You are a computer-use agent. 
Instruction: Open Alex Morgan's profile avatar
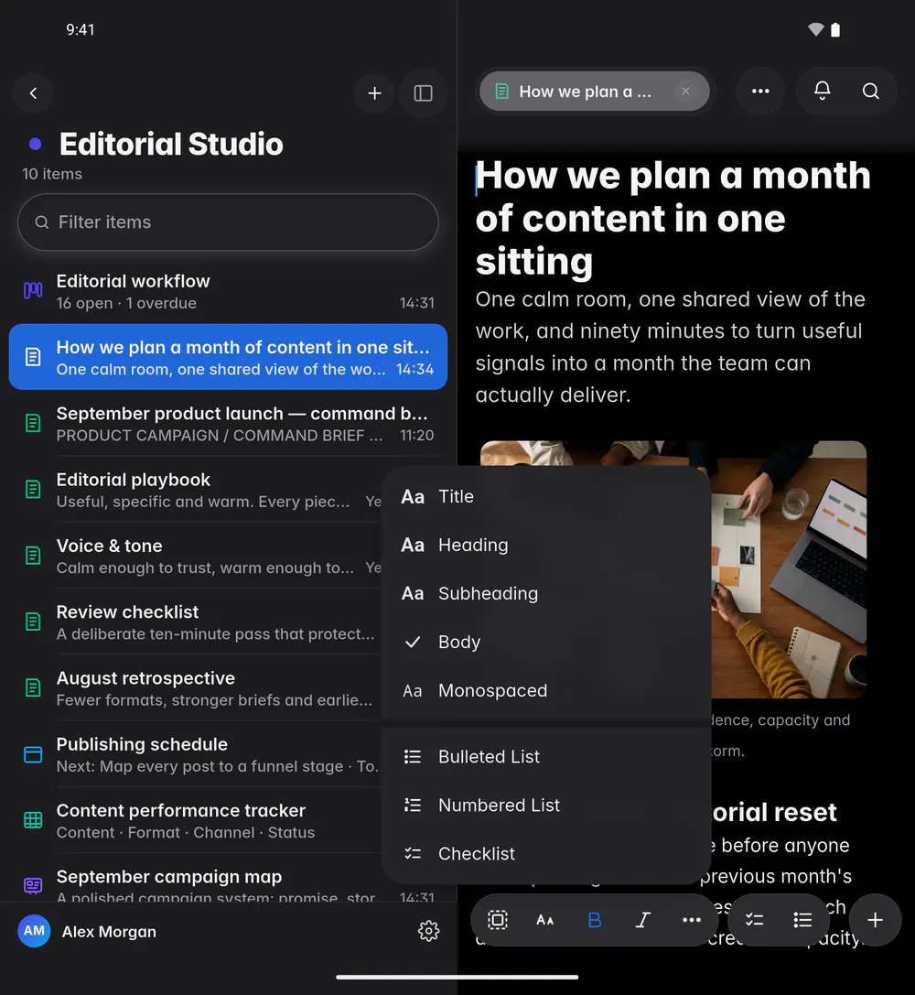coord(34,931)
